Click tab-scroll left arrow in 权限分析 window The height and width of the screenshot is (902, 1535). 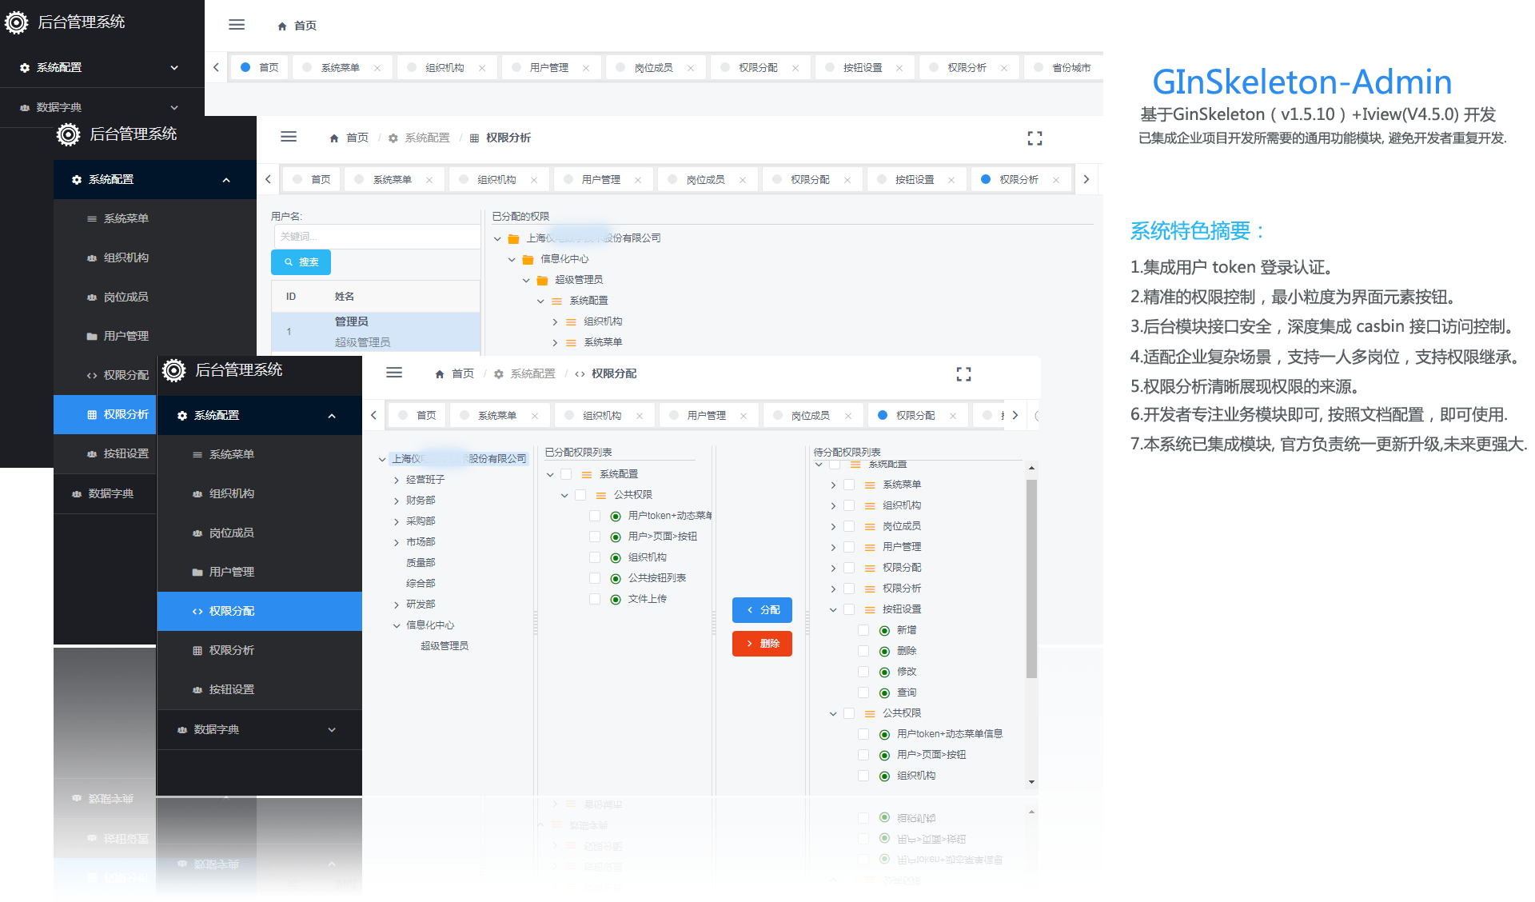click(x=268, y=179)
